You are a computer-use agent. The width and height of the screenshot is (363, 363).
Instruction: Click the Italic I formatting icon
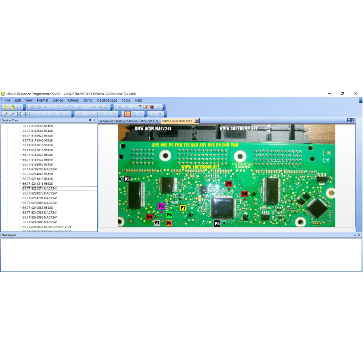(87, 114)
